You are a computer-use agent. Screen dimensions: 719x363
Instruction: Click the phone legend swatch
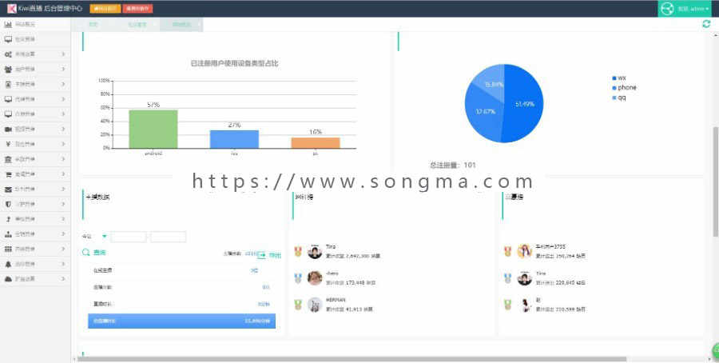click(614, 88)
